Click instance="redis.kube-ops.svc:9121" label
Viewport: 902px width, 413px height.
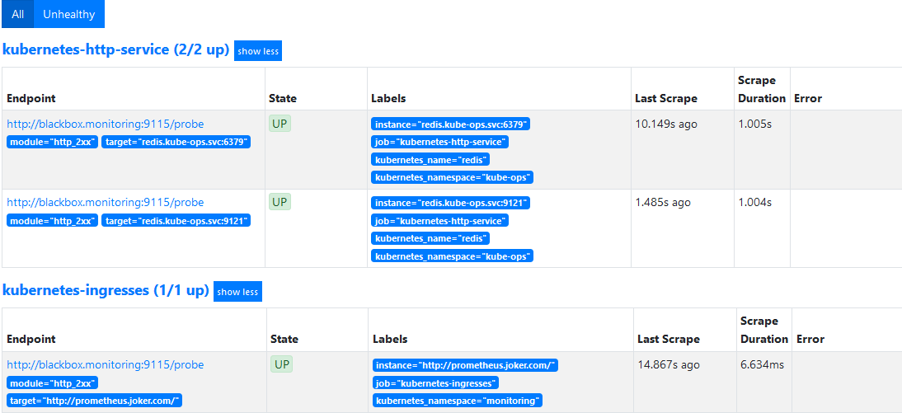tap(450, 203)
